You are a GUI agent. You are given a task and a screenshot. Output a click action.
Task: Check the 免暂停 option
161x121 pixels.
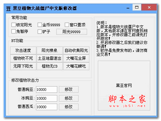point(13,31)
